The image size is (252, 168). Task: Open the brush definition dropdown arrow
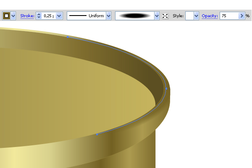[x=157, y=16]
